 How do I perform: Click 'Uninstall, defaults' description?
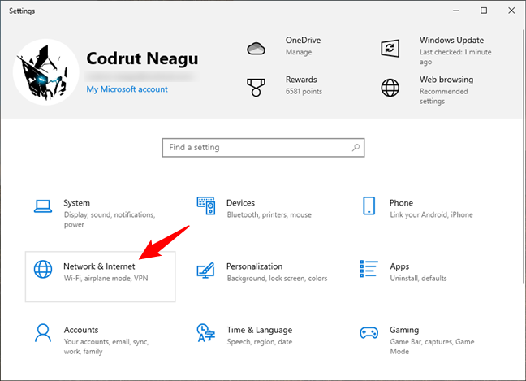pyautogui.click(x=418, y=279)
